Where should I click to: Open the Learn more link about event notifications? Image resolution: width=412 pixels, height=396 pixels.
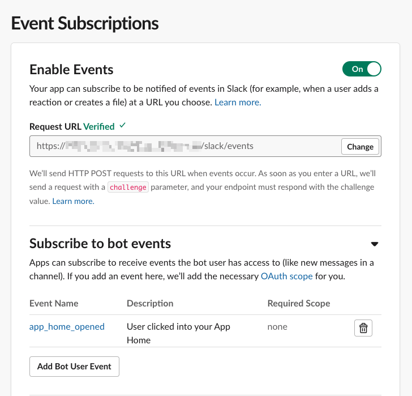pos(238,103)
